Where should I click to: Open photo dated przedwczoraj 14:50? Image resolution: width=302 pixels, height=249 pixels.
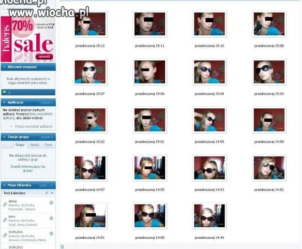tap(150, 216)
